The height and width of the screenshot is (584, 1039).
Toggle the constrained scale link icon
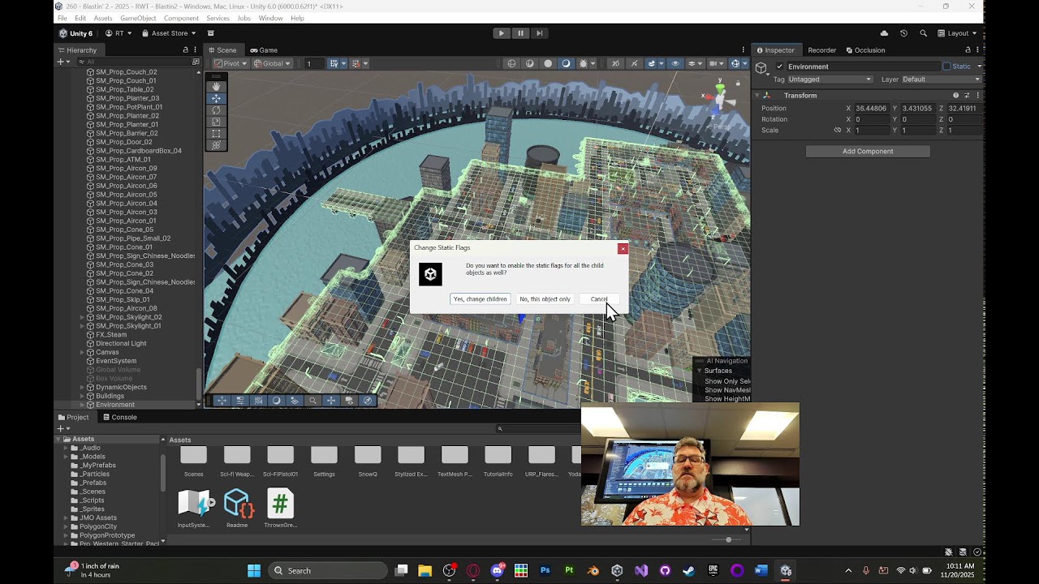click(x=838, y=130)
